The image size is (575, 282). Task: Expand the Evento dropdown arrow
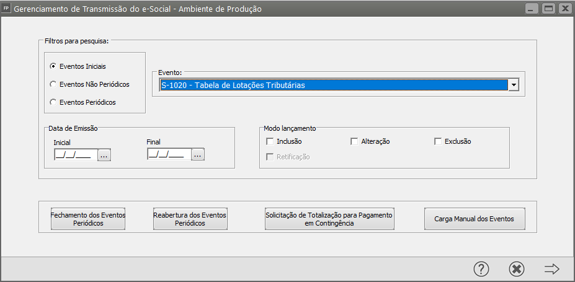(513, 86)
